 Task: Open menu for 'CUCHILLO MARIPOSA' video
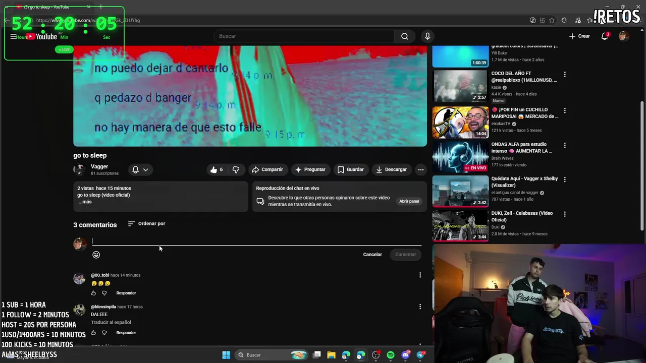coord(565,110)
